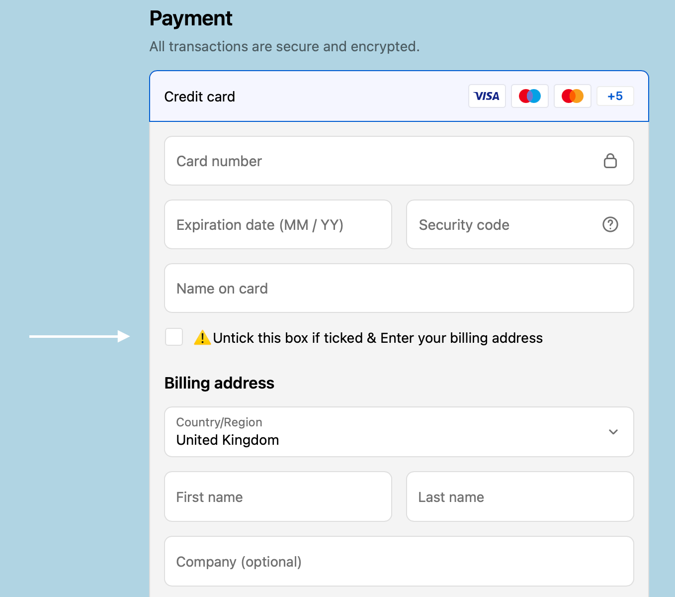Tick the billing address checkbox
Screen dimensions: 675x597
pyautogui.click(x=174, y=337)
